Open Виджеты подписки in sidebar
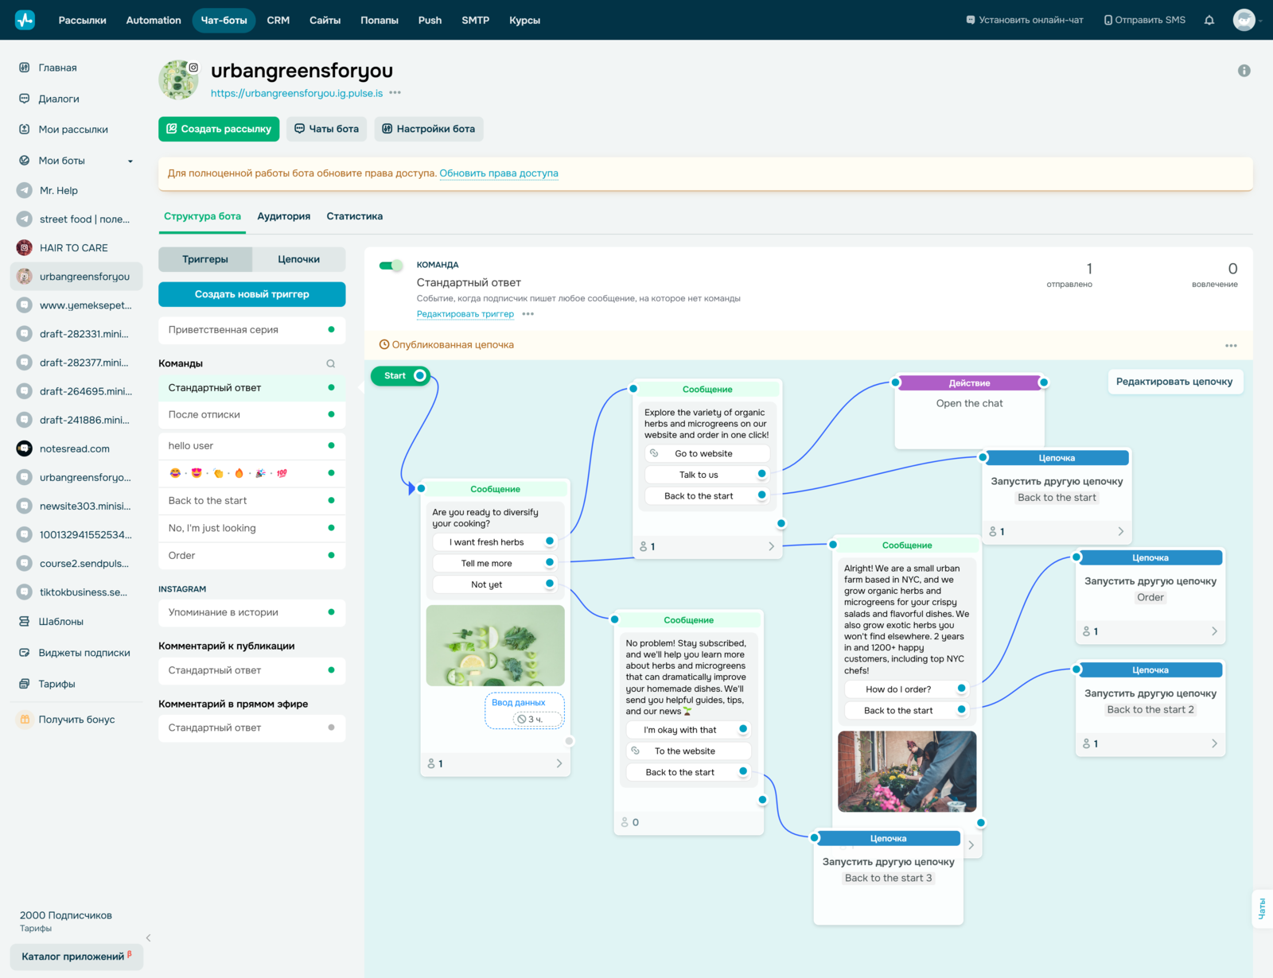 pyautogui.click(x=84, y=653)
